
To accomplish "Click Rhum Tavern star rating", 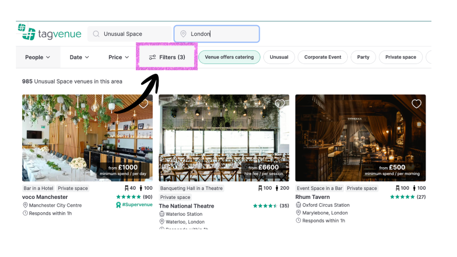I will point(403,197).
